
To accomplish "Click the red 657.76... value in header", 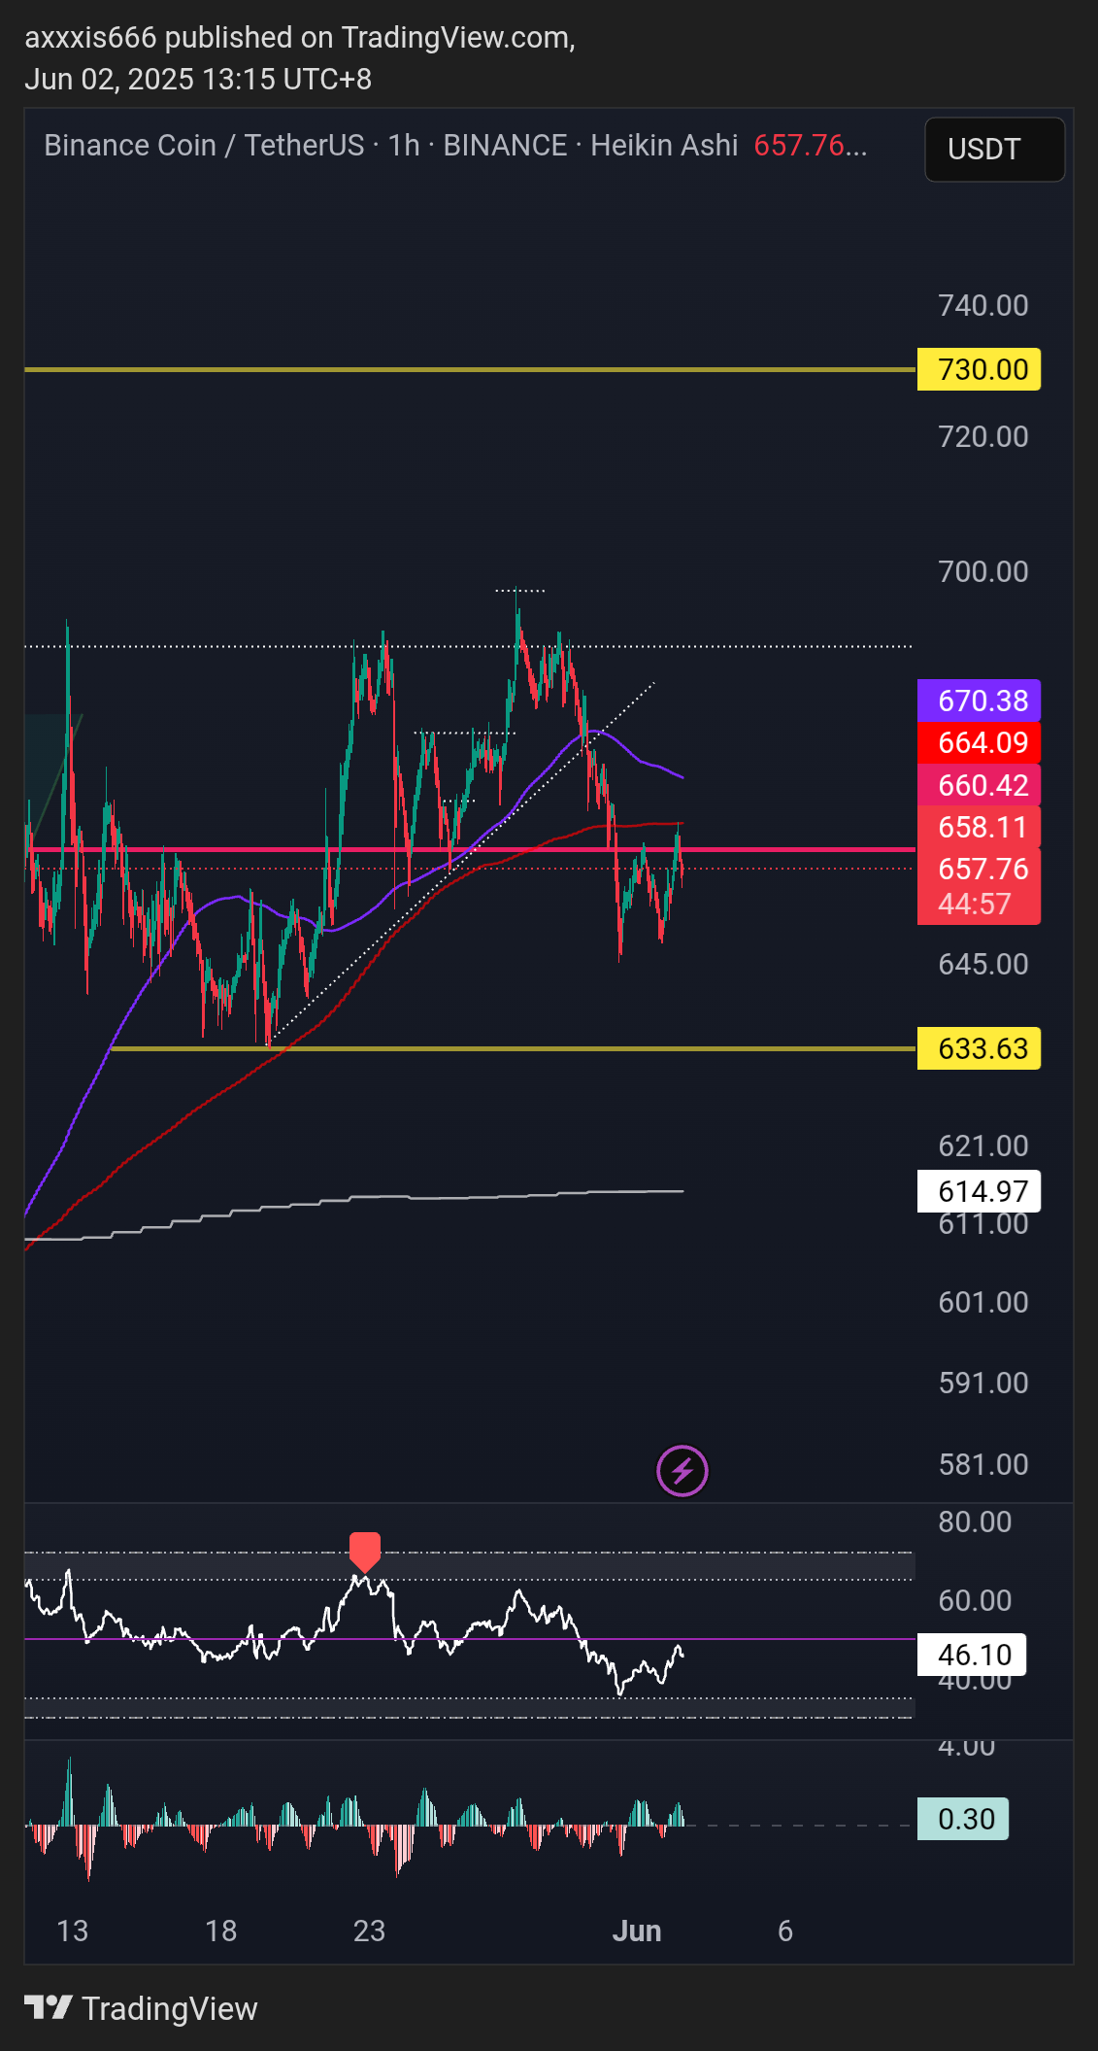I will pos(811,145).
